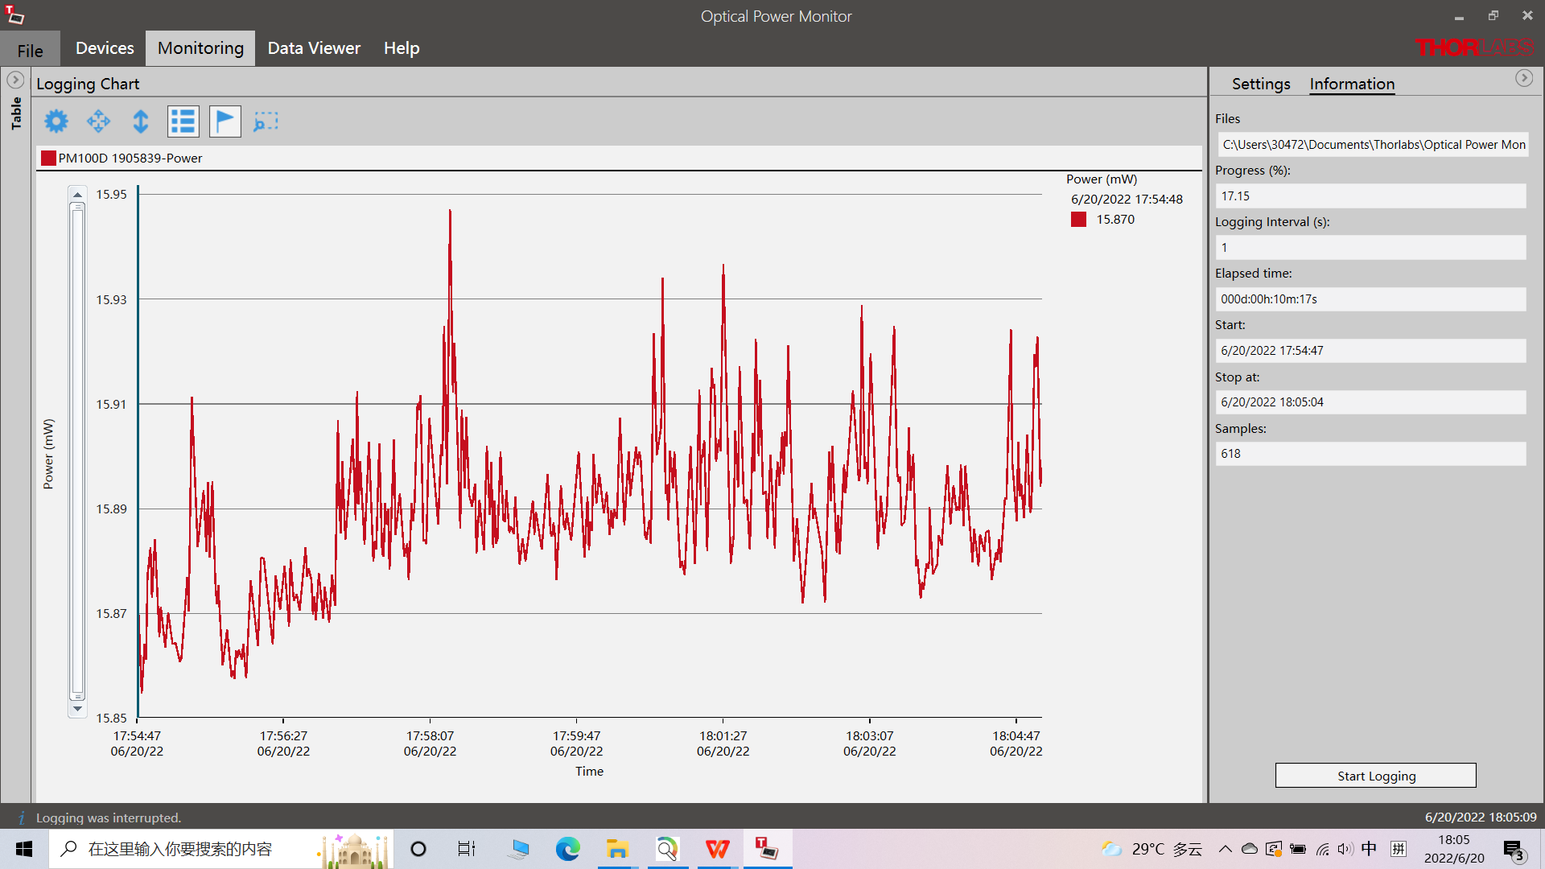This screenshot has width=1545, height=869.
Task: Click Thorlabs power monitor taskbar icon
Action: coord(767,849)
